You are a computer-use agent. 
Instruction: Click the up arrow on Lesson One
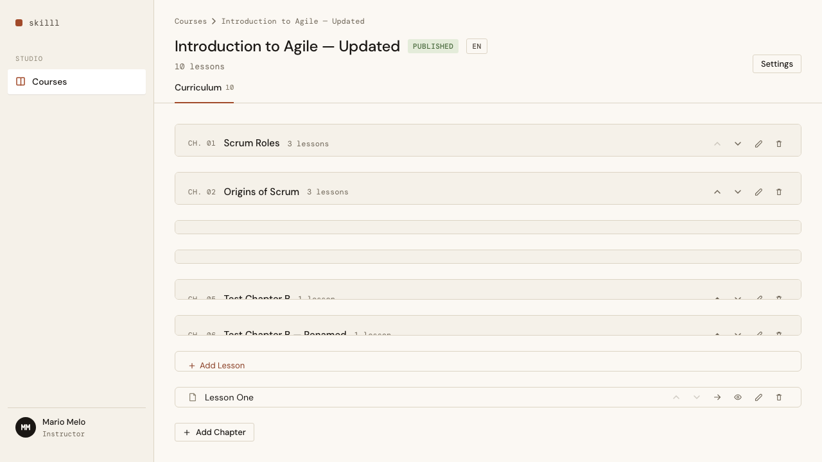click(x=676, y=397)
